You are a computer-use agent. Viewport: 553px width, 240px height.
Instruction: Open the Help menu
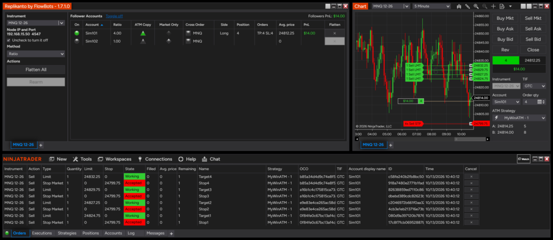(x=187, y=159)
